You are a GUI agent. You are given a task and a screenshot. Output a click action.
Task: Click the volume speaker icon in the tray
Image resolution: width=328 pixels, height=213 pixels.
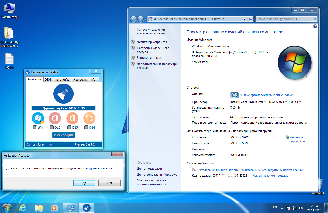click(301, 208)
